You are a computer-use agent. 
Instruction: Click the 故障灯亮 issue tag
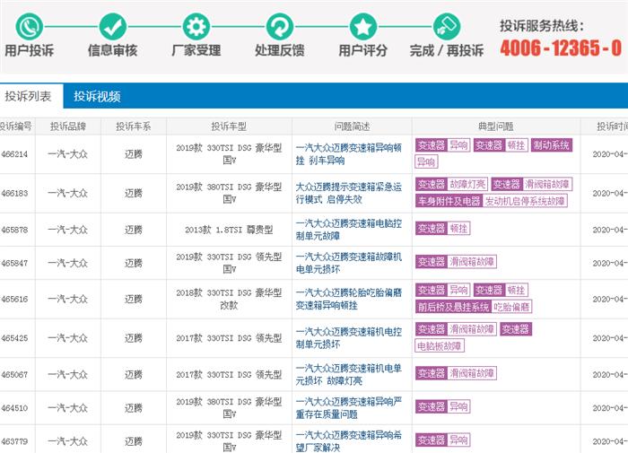point(467,184)
